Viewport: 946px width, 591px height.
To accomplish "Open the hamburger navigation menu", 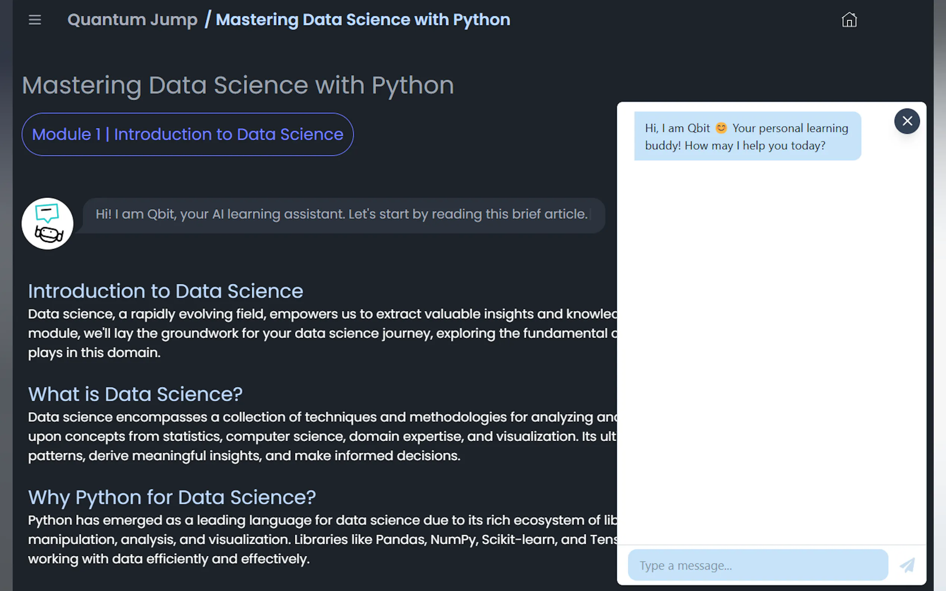I will 35,20.
